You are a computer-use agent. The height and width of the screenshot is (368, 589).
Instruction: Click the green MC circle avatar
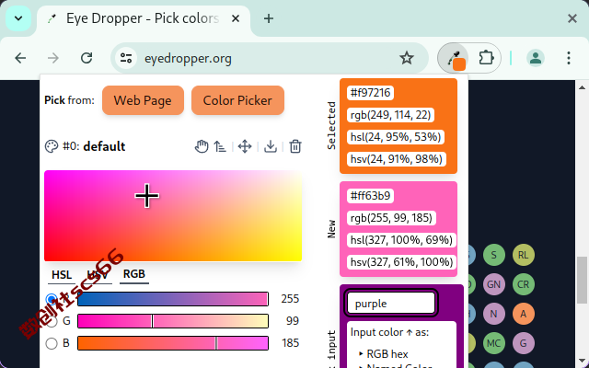click(493, 343)
